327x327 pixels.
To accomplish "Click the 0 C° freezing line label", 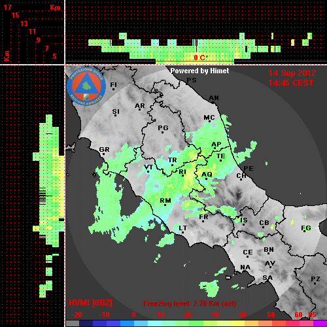I will 201,58.
